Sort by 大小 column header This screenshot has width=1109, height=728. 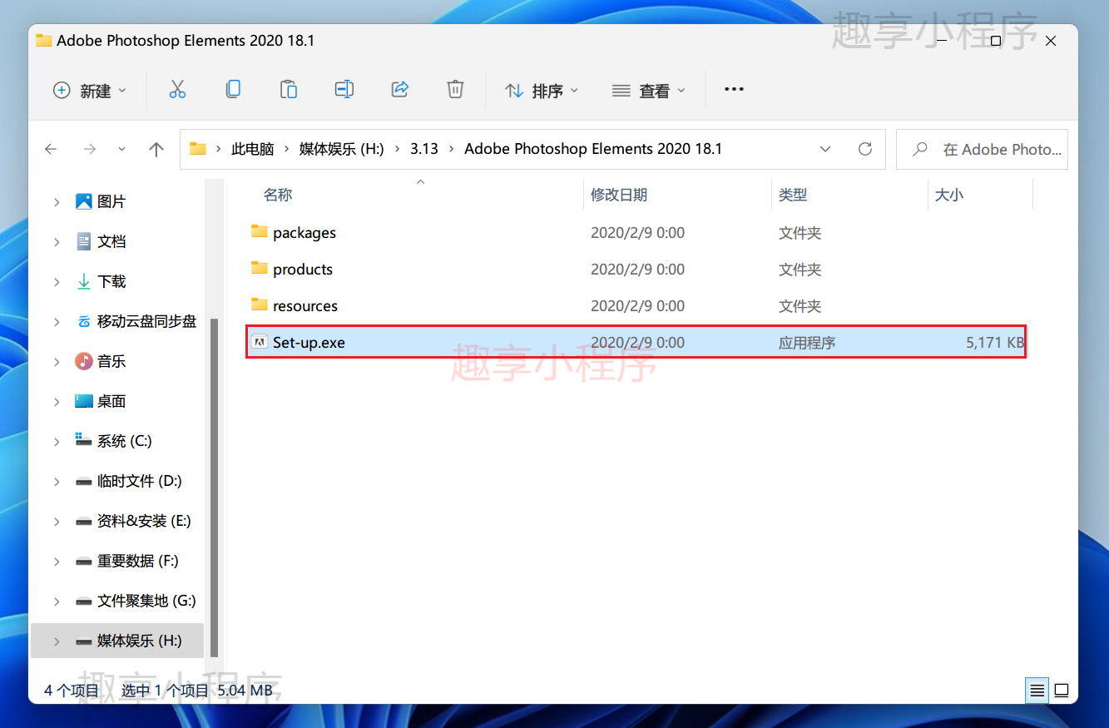click(949, 195)
